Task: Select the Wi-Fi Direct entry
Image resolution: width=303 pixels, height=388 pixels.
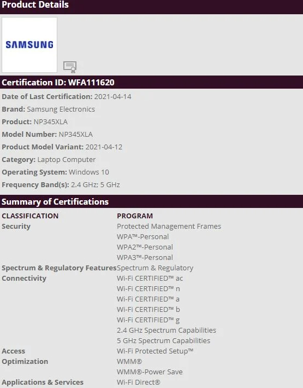Action: click(x=139, y=382)
